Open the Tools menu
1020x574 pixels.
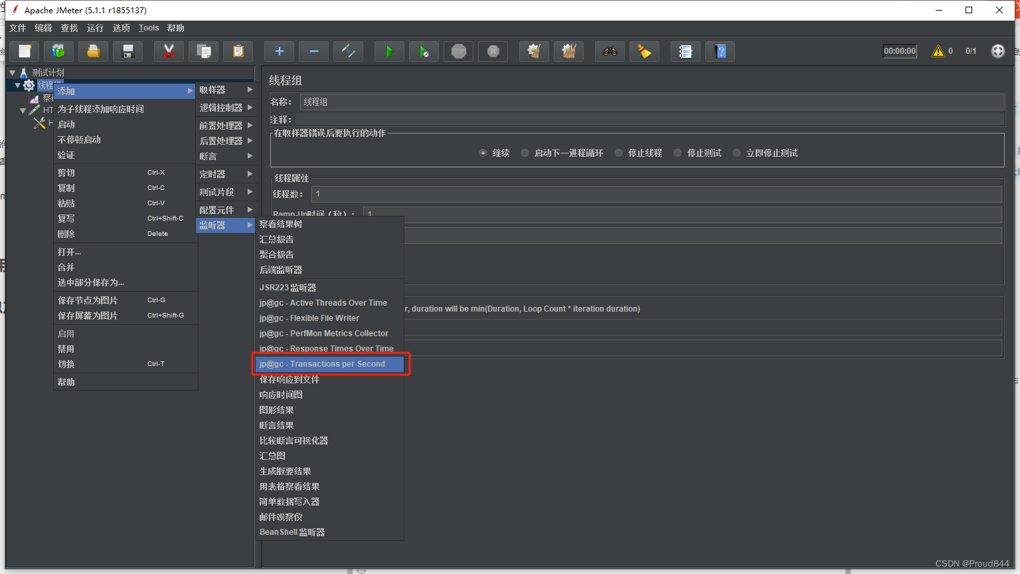pyautogui.click(x=149, y=28)
